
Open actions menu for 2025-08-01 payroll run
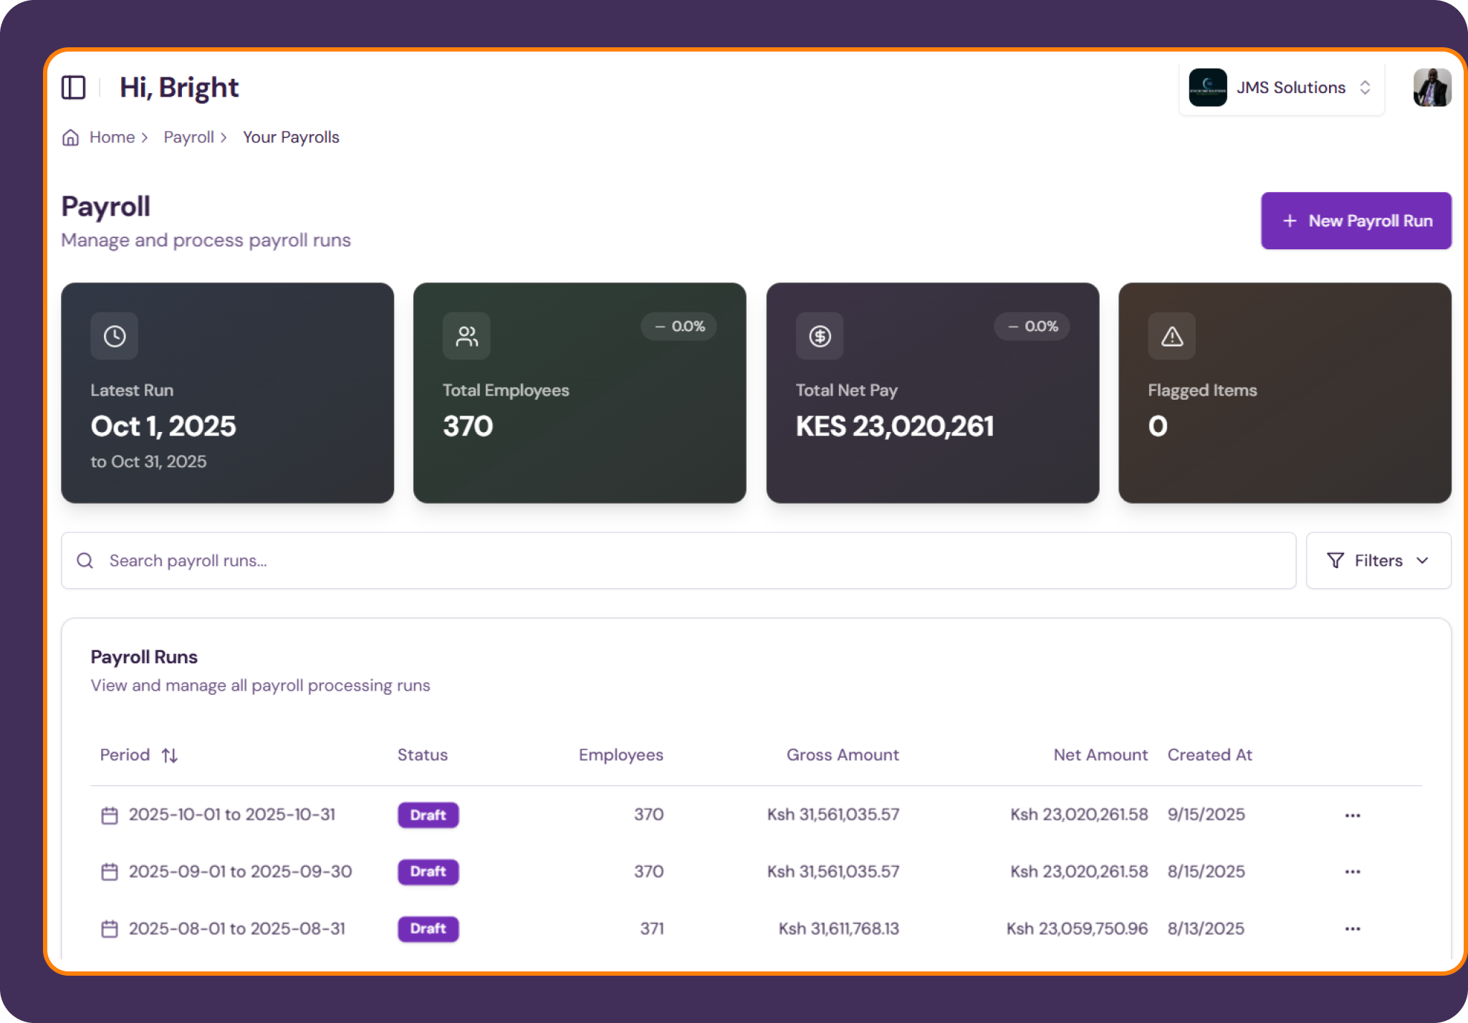pos(1352,928)
